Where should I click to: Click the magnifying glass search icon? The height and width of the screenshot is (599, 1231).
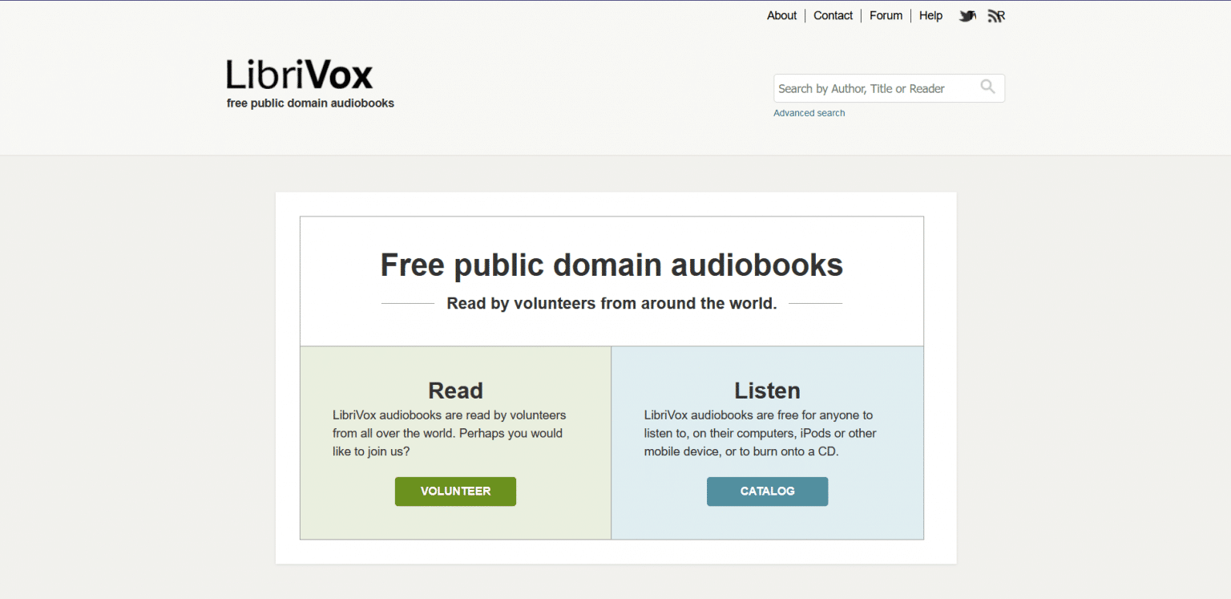987,87
